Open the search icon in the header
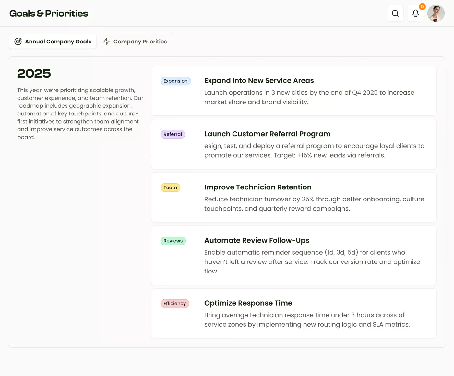Viewport: 454px width, 376px height. click(x=395, y=13)
